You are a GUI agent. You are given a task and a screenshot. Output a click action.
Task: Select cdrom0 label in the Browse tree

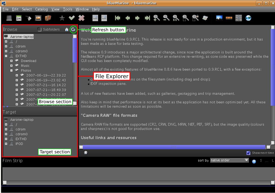point(22,51)
